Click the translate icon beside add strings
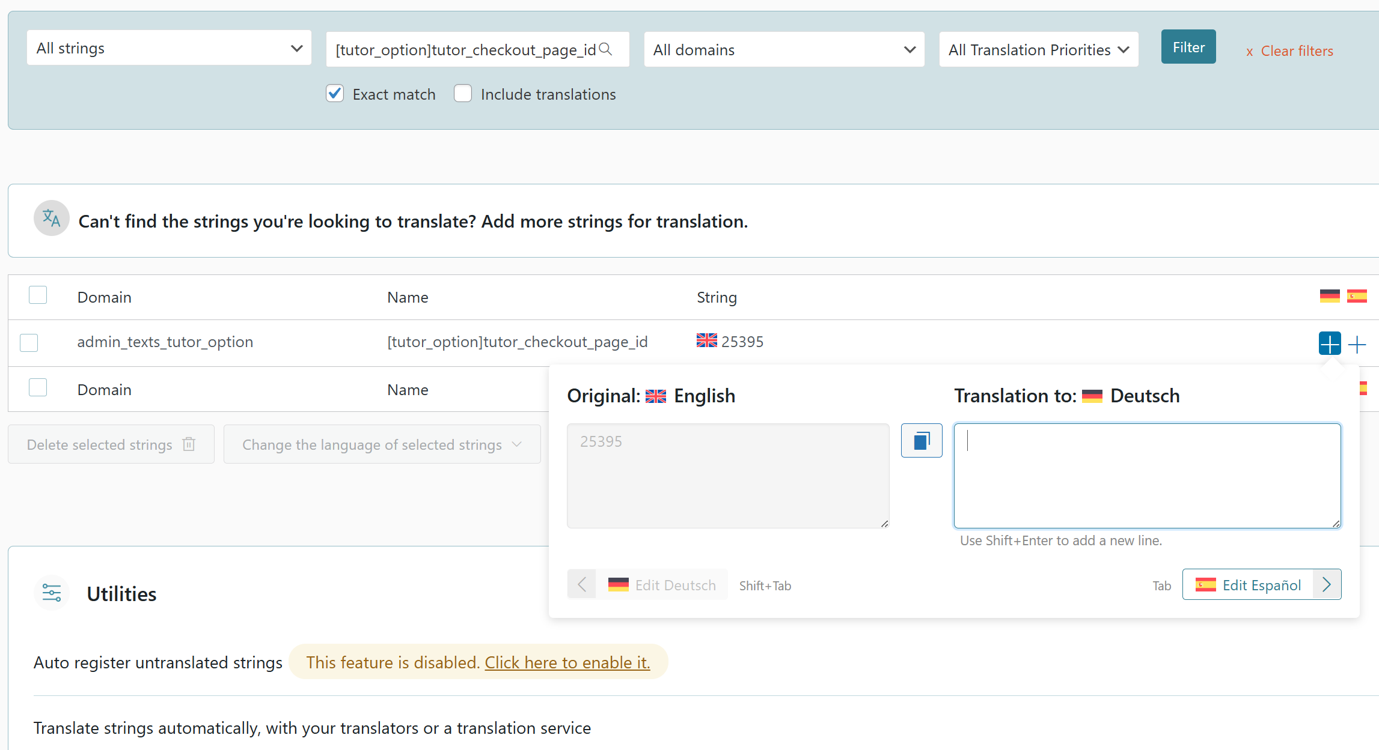Image resolution: width=1379 pixels, height=750 pixels. tap(52, 219)
